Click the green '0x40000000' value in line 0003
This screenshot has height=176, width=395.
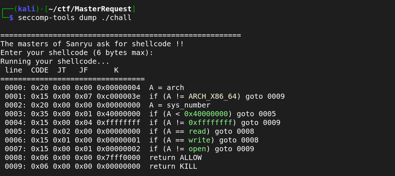click(206, 114)
